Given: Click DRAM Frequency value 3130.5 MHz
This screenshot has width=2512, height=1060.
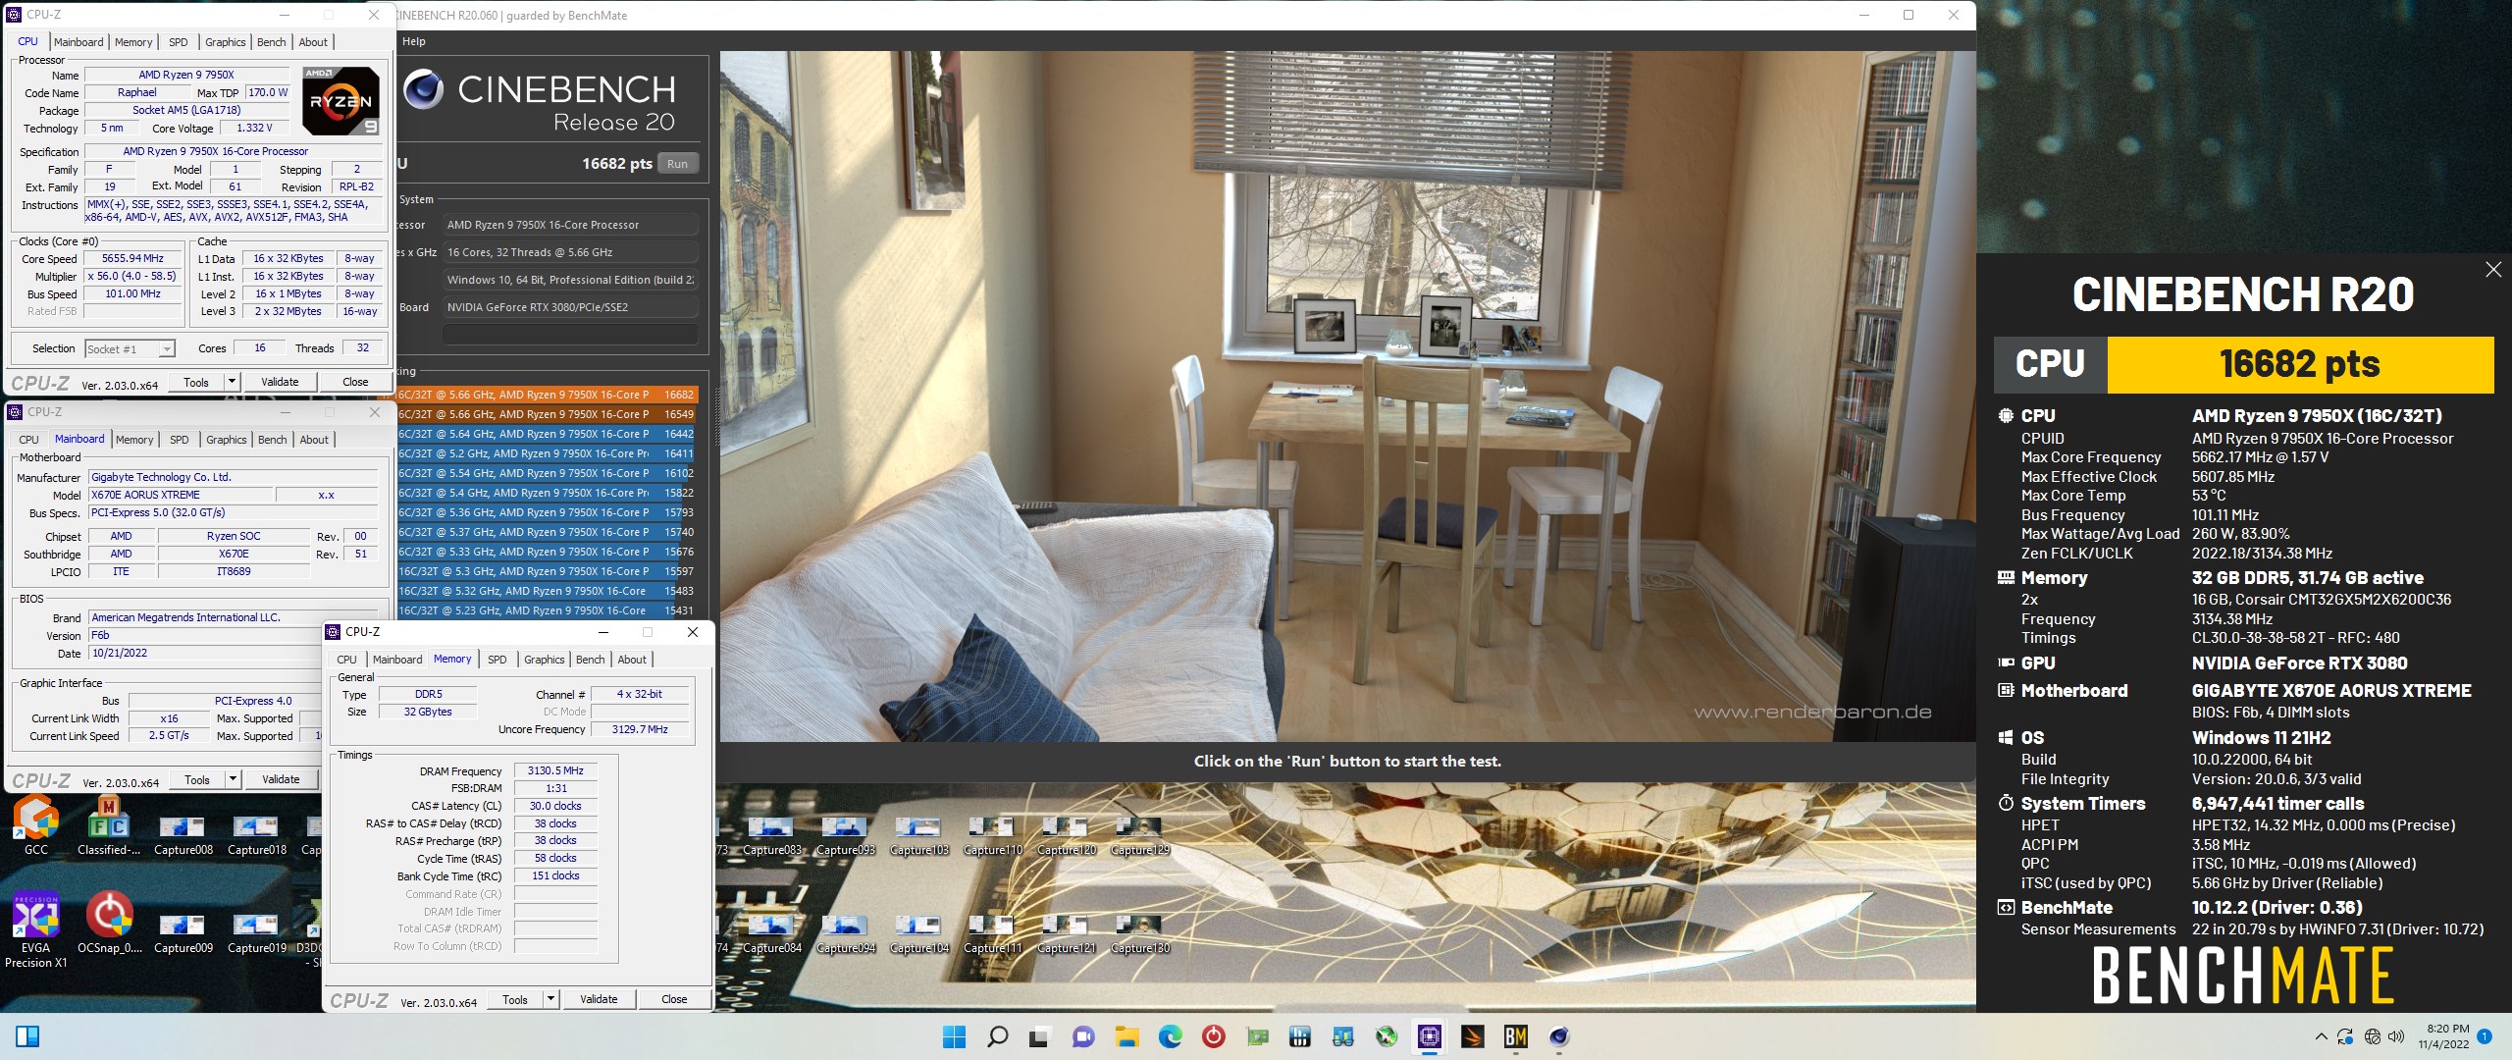Looking at the screenshot, I should point(555,771).
